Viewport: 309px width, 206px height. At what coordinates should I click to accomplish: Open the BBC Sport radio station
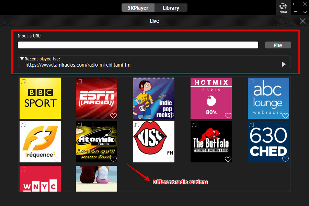tap(40, 98)
